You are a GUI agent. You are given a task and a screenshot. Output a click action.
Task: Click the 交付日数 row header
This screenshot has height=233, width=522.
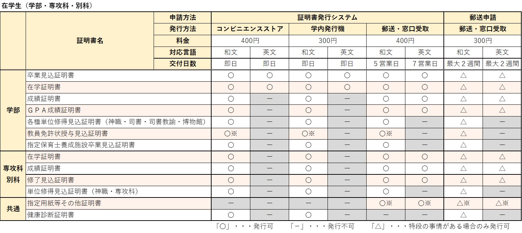(183, 64)
